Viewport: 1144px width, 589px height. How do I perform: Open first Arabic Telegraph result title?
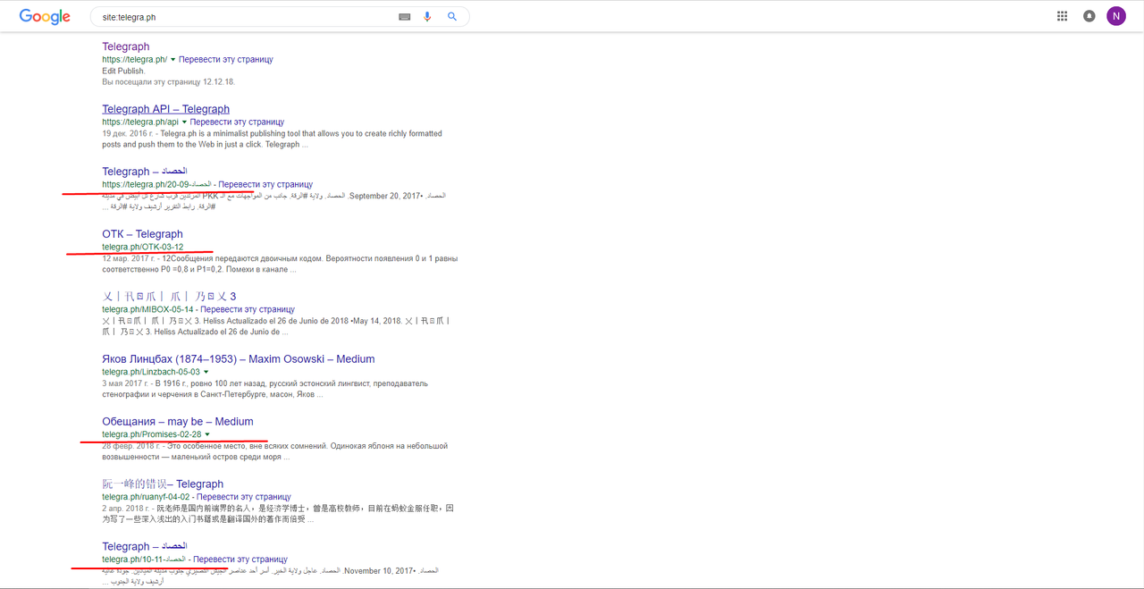(x=145, y=172)
